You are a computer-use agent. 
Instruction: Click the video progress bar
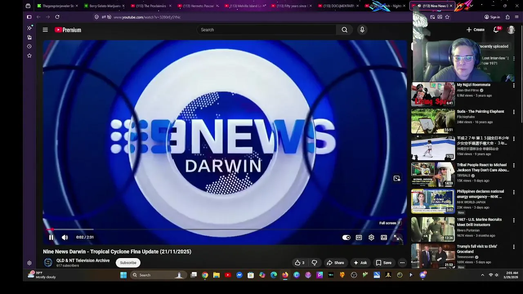pyautogui.click(x=225, y=229)
